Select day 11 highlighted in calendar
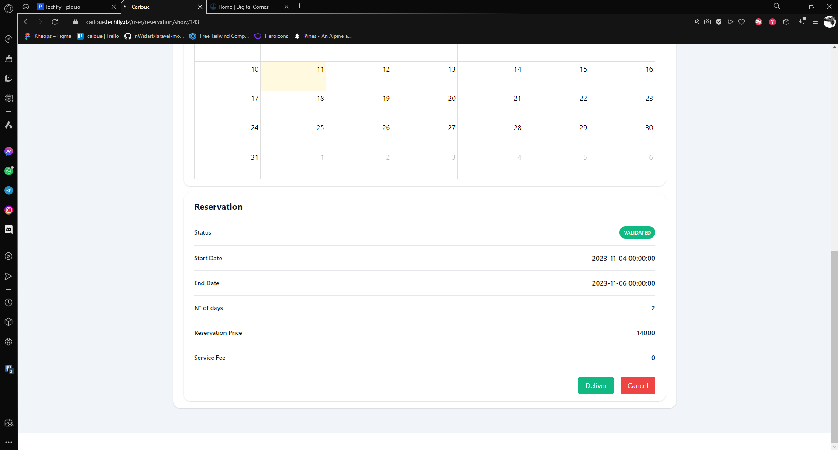838x450 pixels. pos(293,76)
